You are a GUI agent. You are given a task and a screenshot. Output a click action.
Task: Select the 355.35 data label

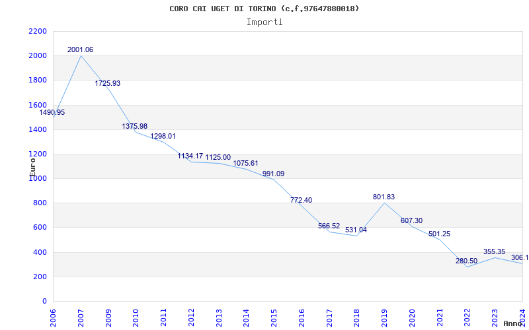pyautogui.click(x=494, y=252)
